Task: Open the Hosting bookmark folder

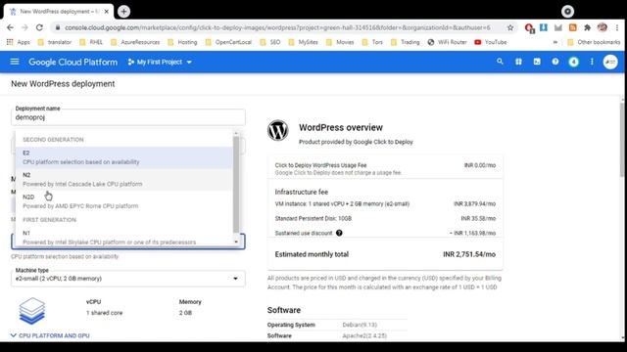Action: pos(183,42)
